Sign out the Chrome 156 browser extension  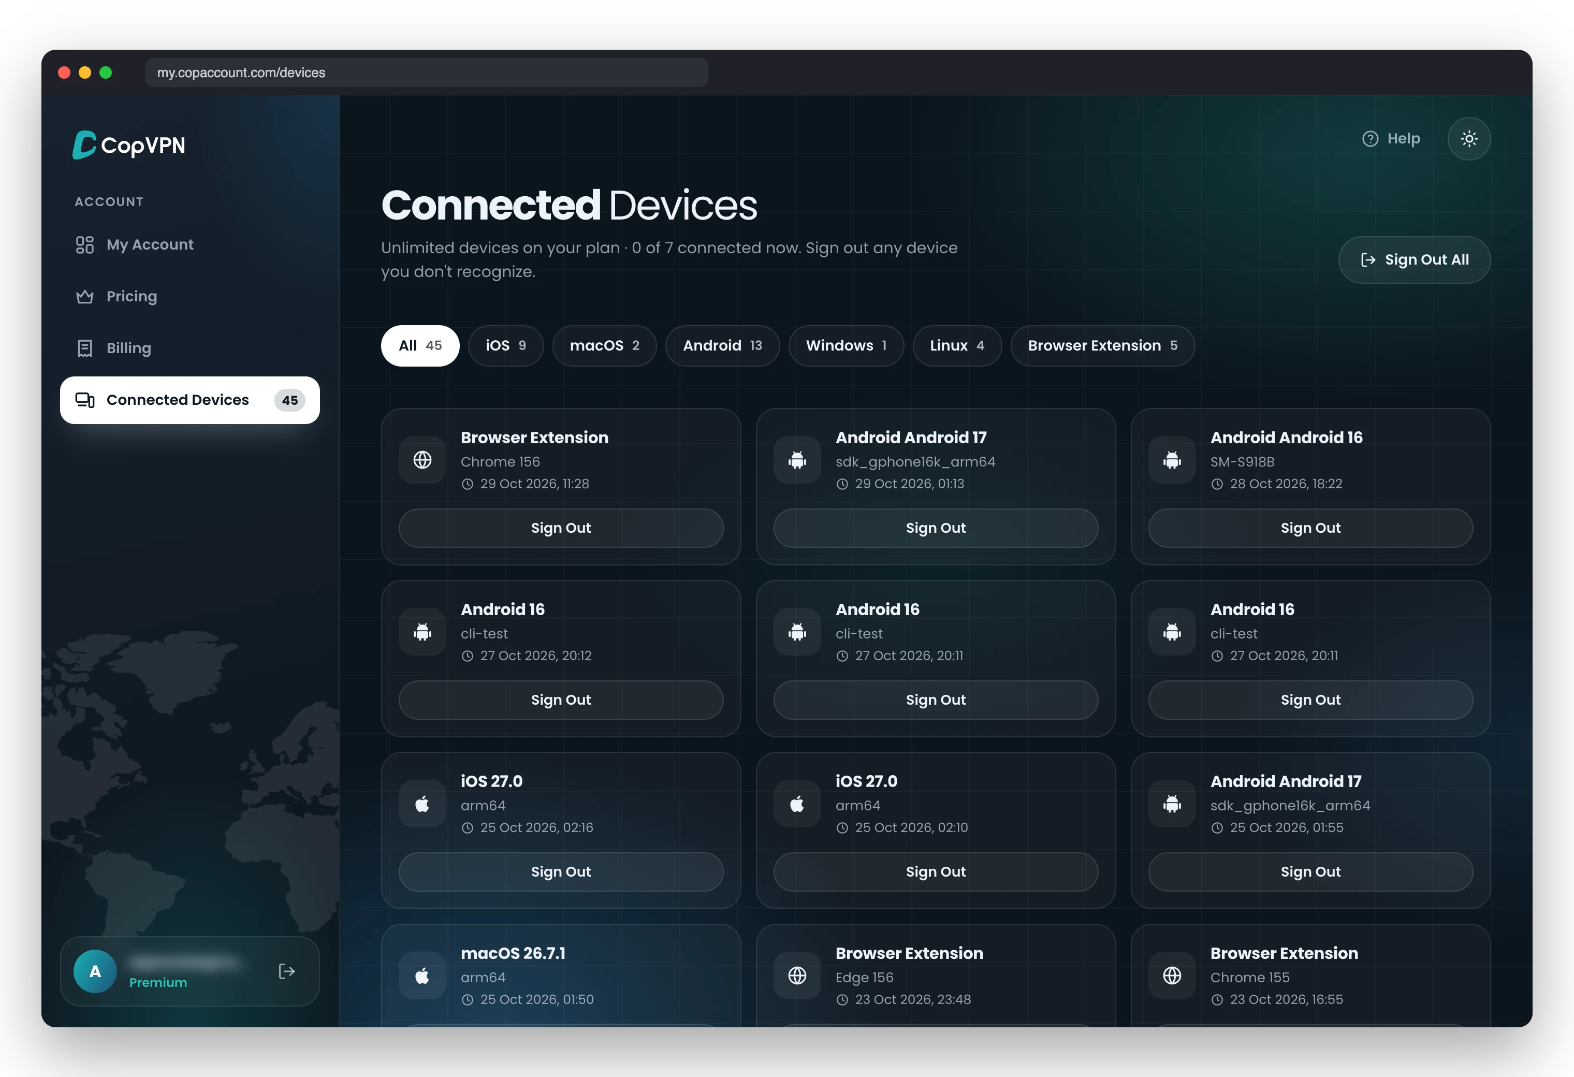(561, 528)
